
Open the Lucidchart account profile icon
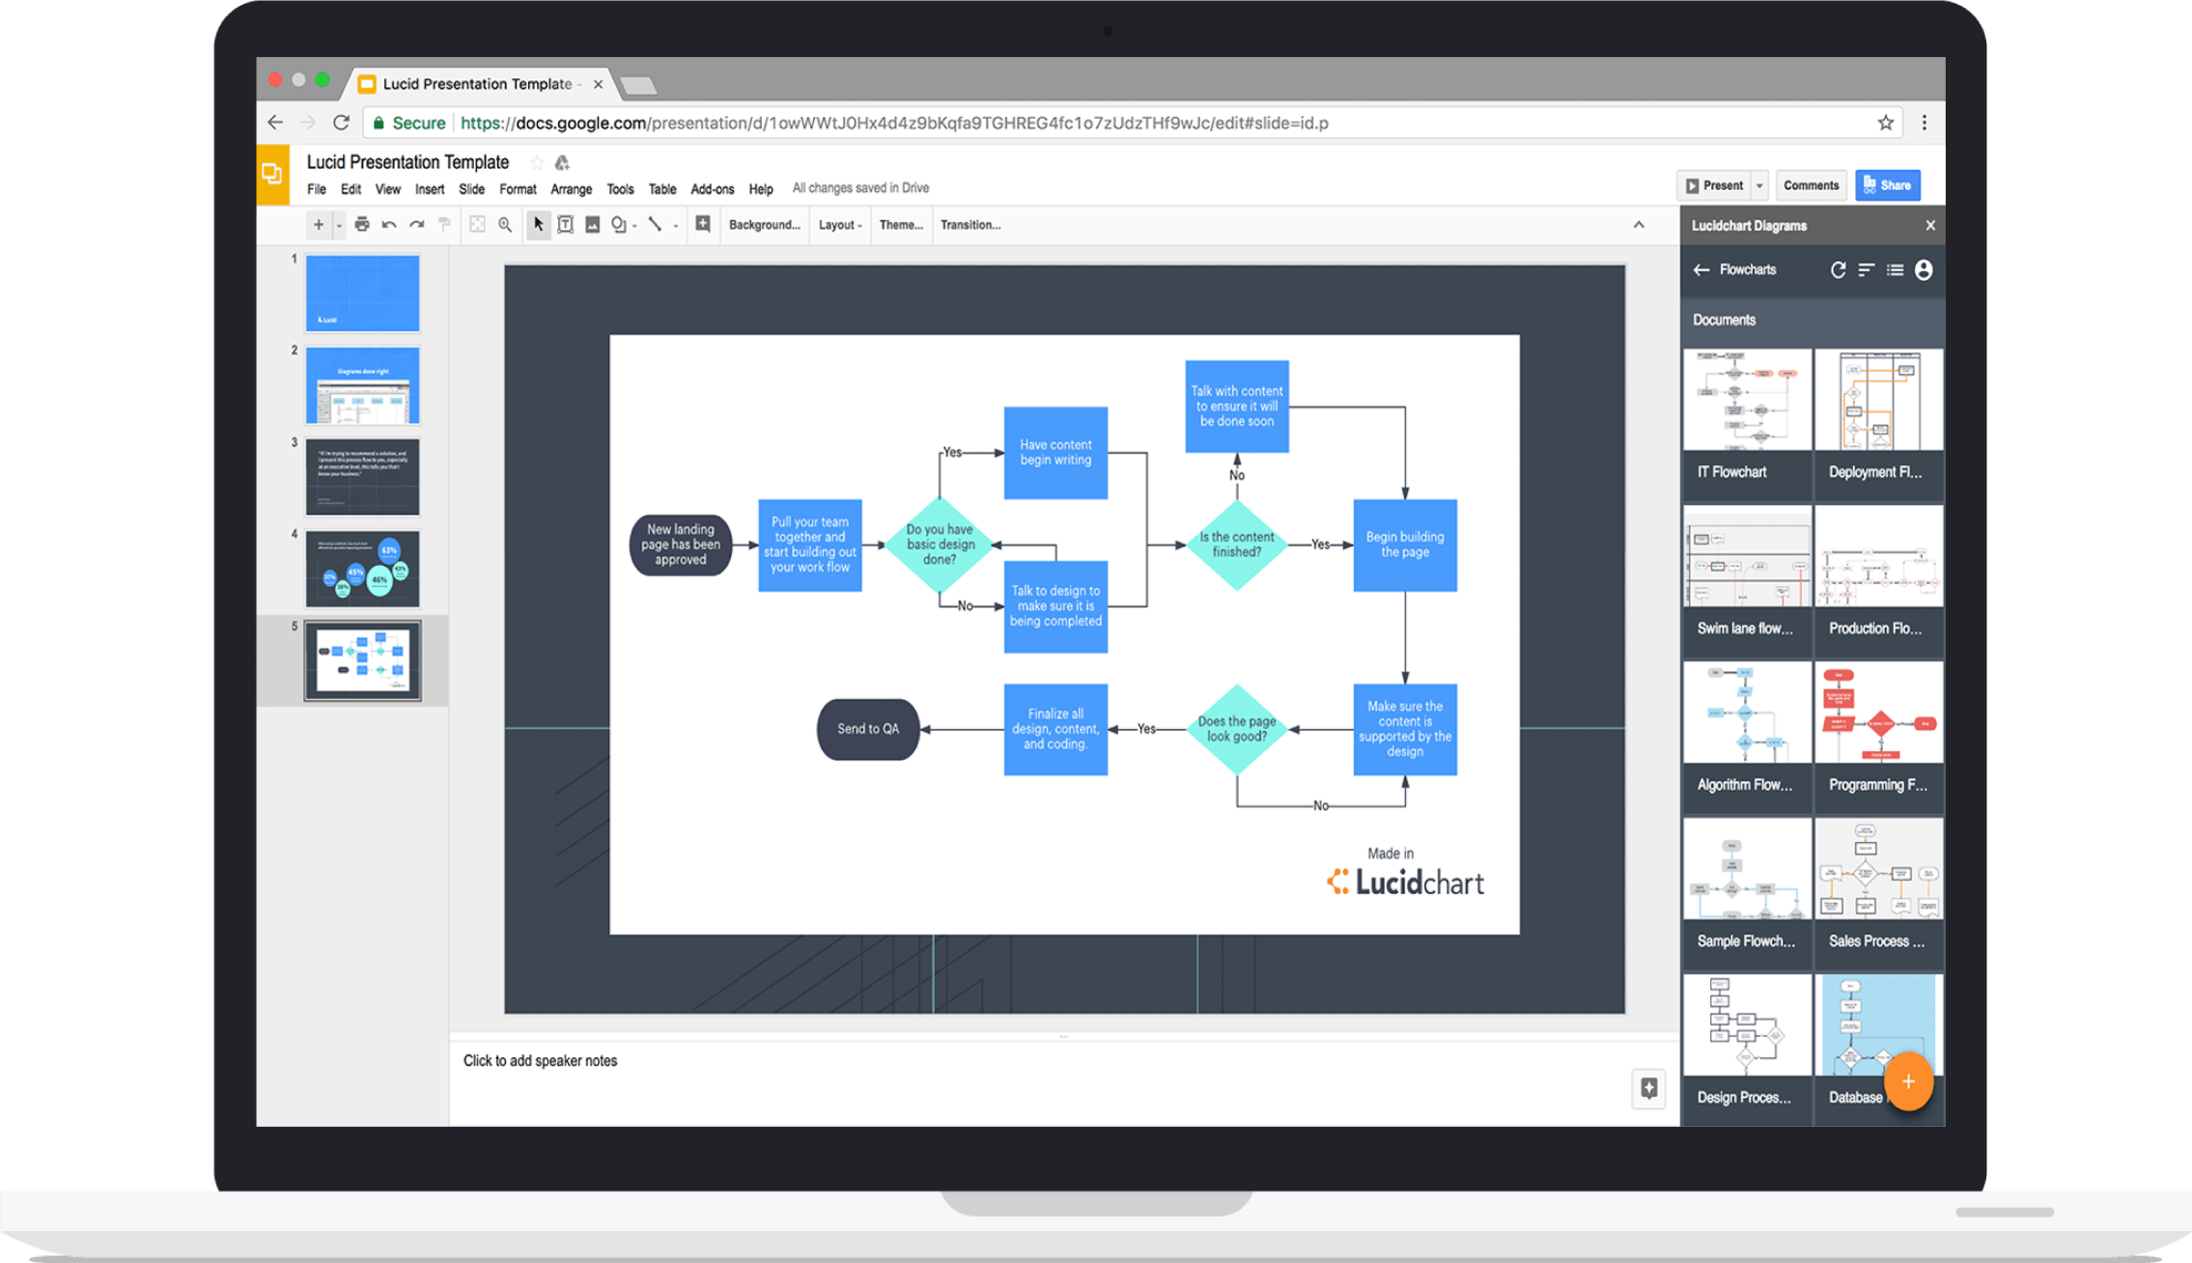(1924, 270)
